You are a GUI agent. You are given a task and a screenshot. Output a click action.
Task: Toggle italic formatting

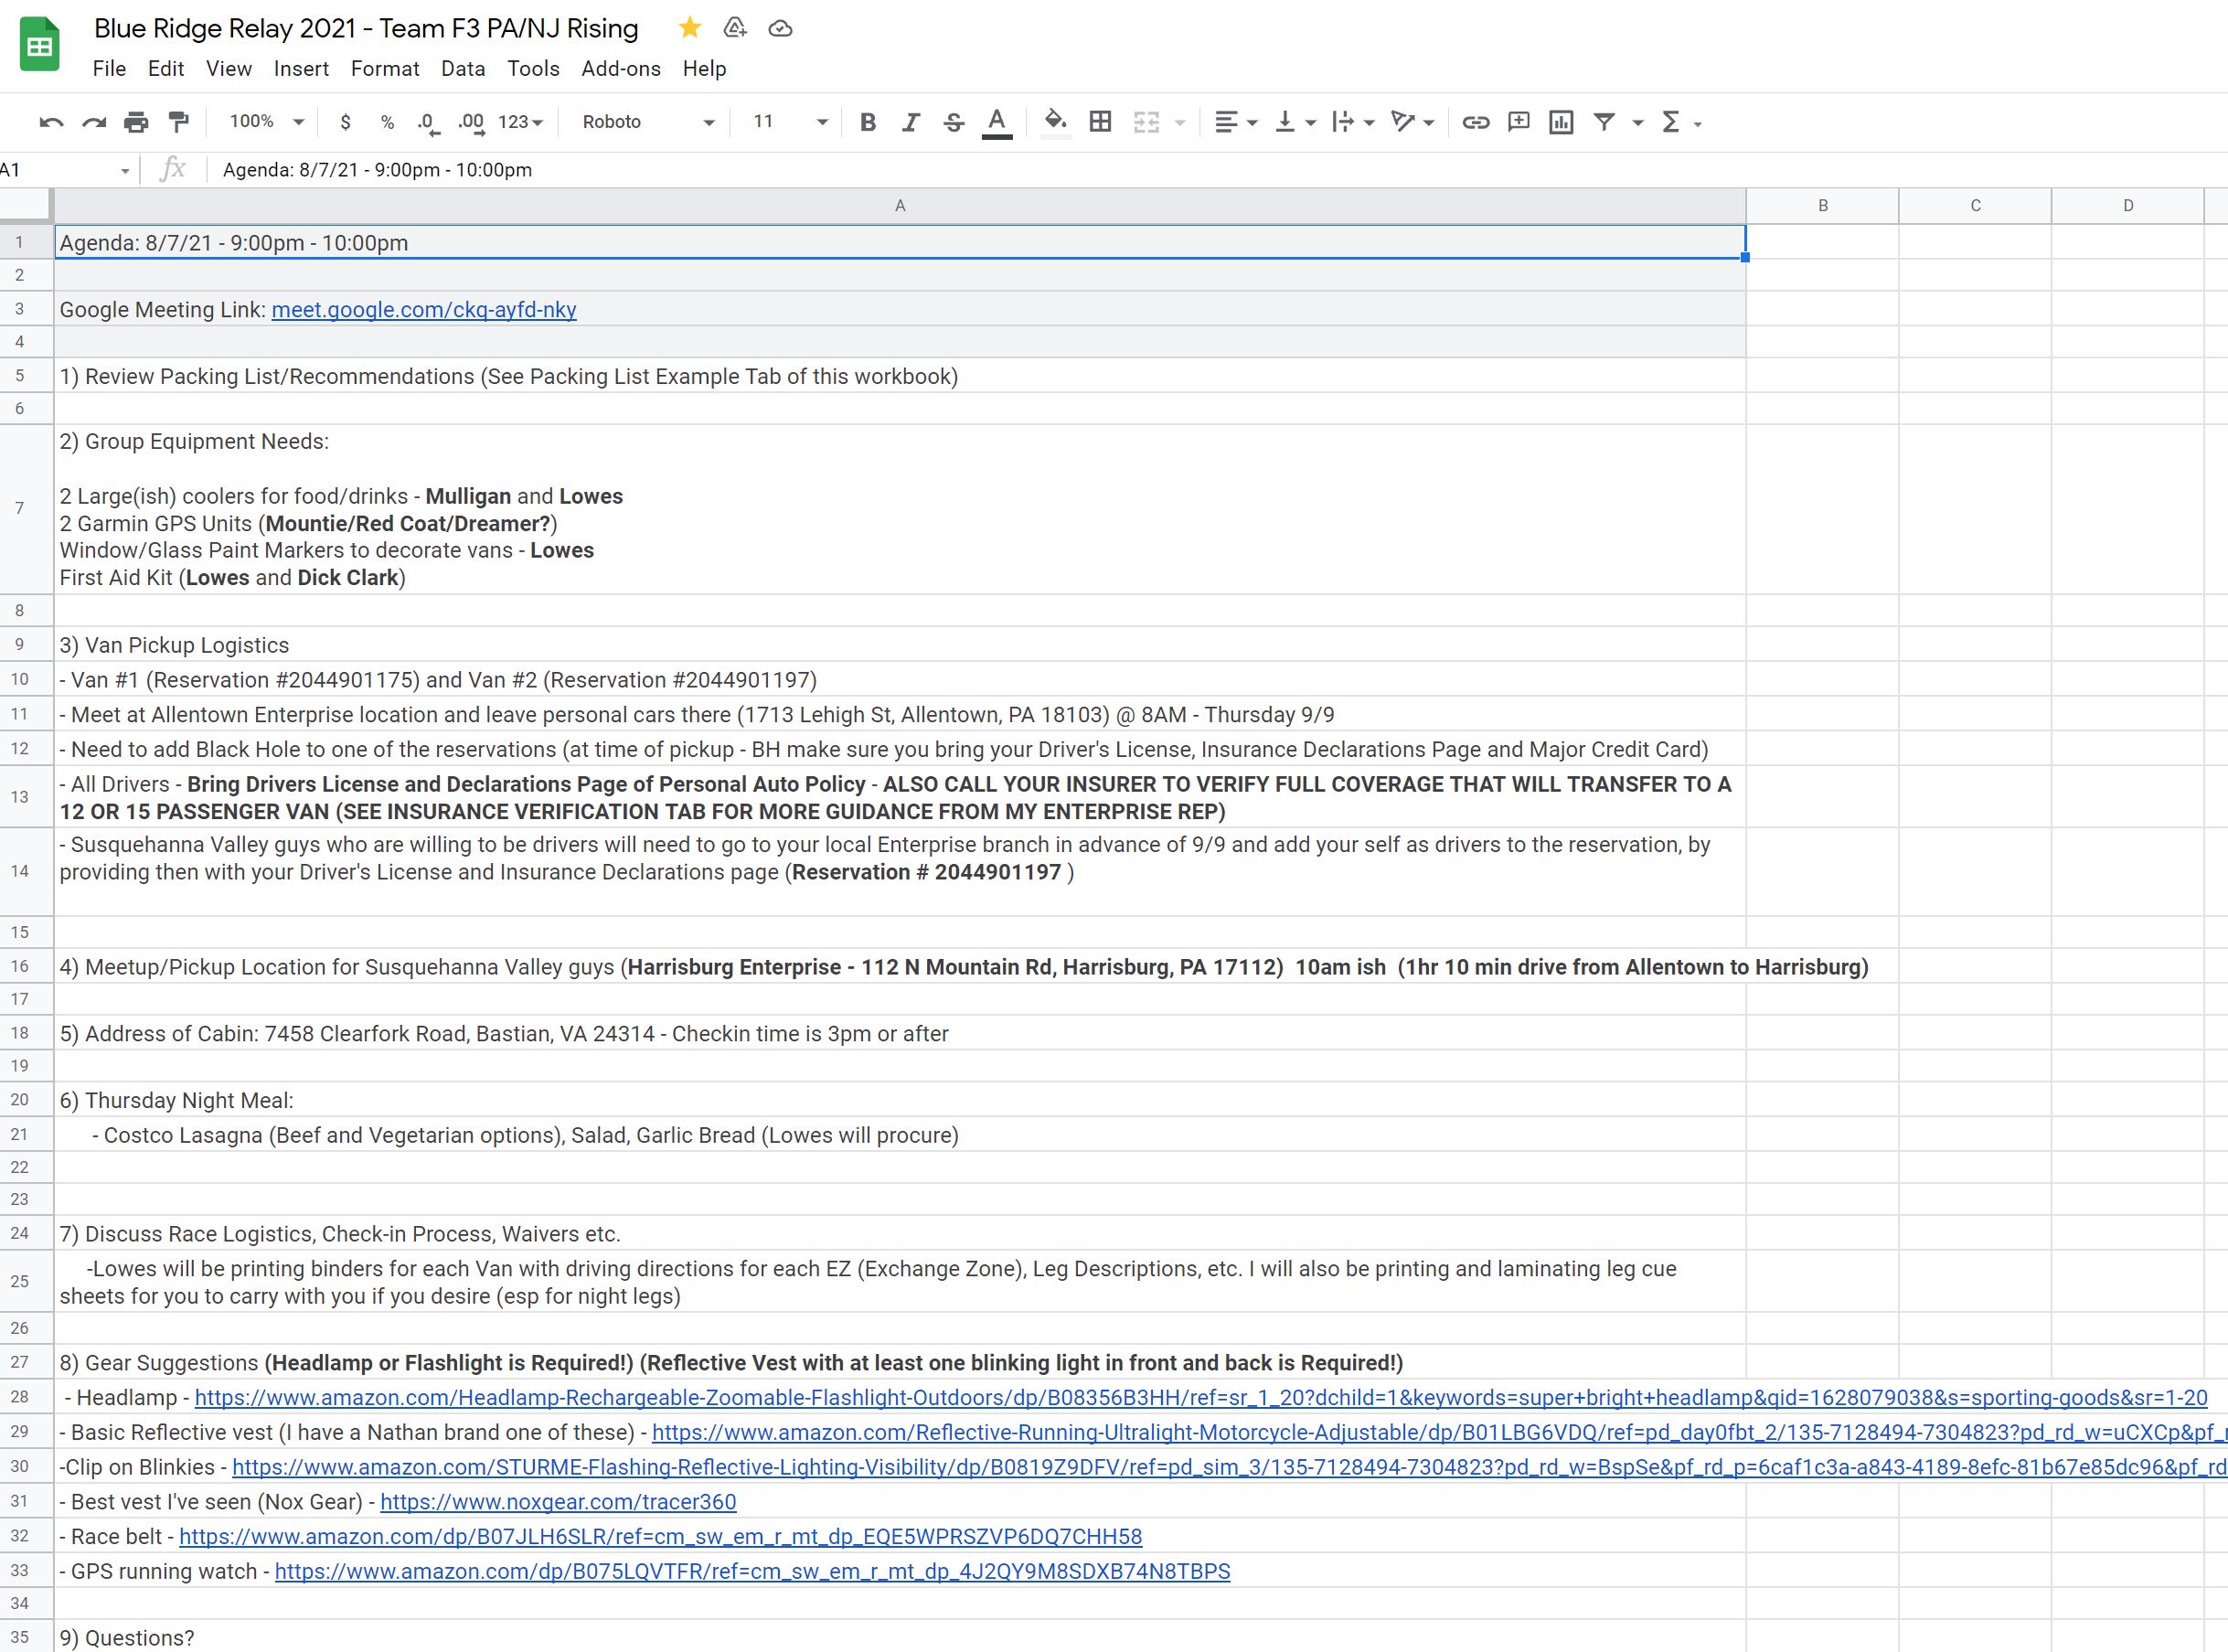click(910, 122)
